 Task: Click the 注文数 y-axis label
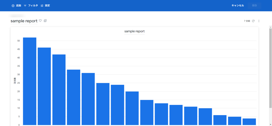point(15,81)
